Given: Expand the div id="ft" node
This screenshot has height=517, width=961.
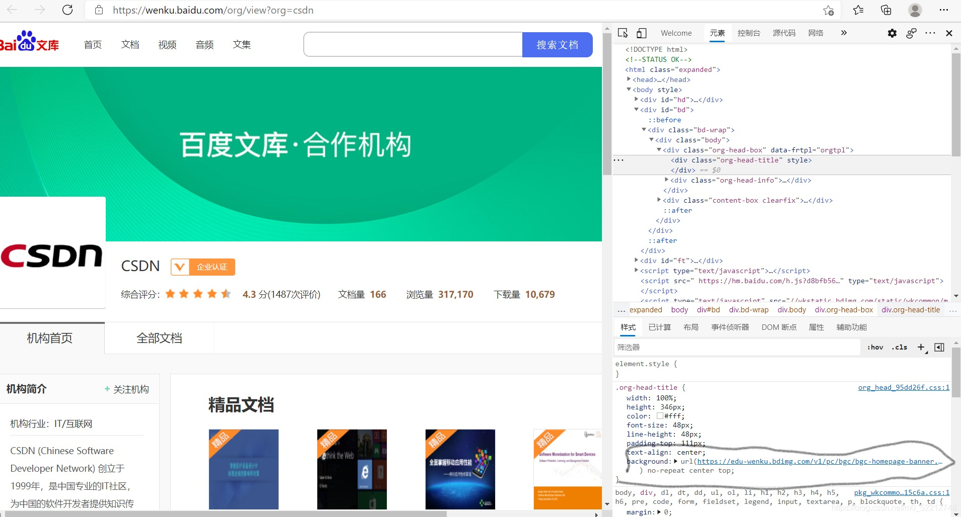Looking at the screenshot, I should (x=636, y=260).
